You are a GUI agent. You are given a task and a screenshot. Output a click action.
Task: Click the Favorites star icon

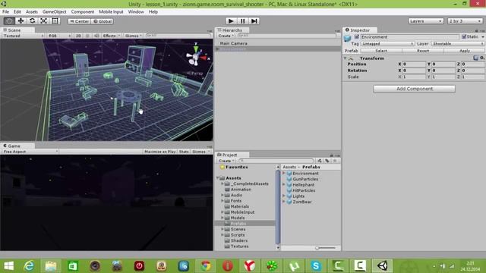222,167
